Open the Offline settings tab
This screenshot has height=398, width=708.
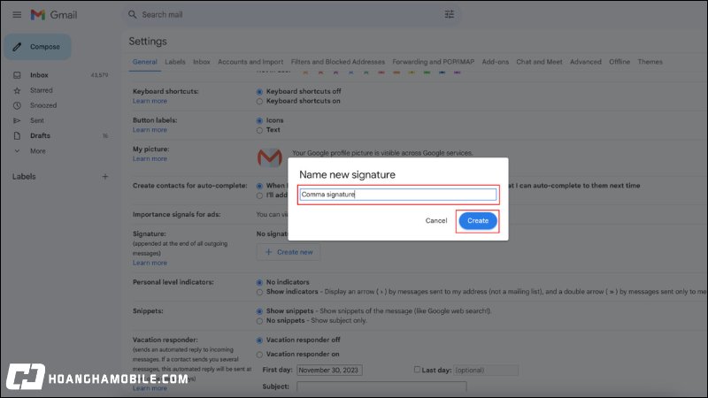(619, 62)
